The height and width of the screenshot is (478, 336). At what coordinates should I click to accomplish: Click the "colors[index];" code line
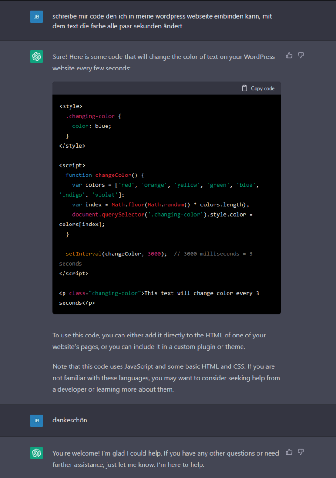tap(82, 225)
